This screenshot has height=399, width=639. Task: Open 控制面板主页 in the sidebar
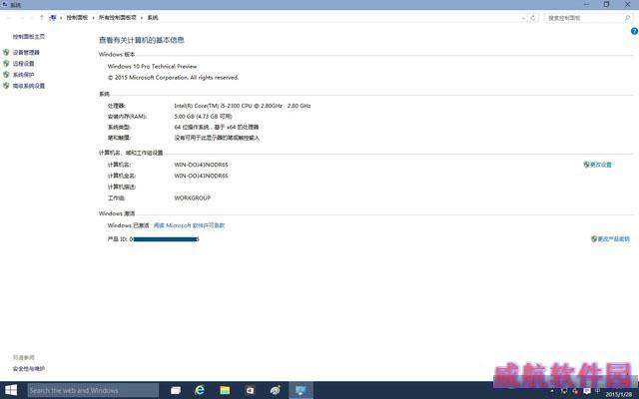click(29, 37)
